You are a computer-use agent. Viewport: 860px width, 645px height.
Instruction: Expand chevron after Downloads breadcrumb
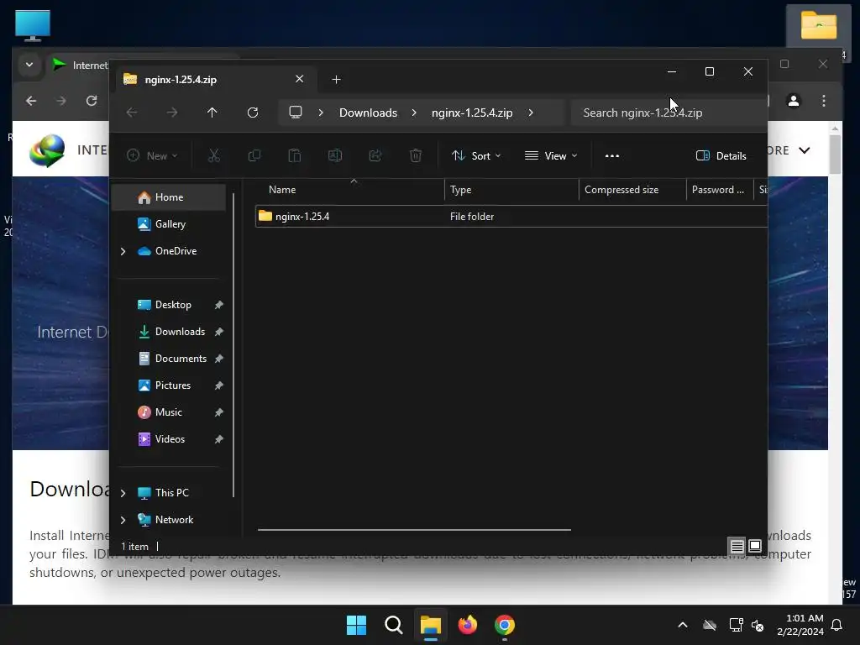(414, 113)
